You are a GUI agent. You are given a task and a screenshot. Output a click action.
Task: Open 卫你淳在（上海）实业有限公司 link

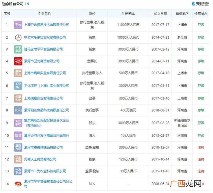47,86
